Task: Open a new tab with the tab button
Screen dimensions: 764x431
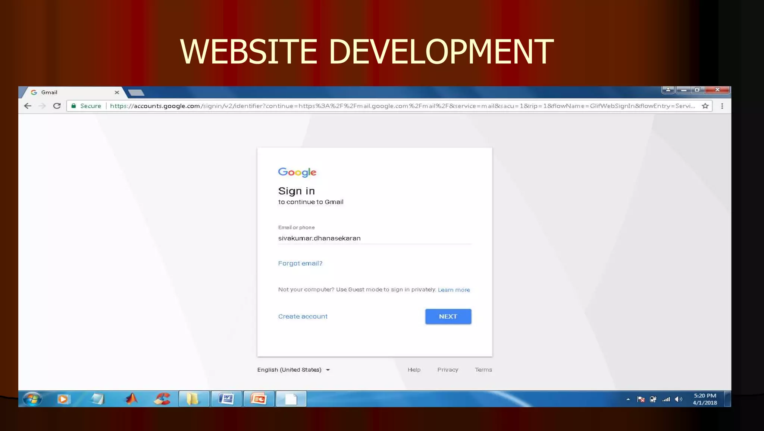Action: [x=136, y=93]
